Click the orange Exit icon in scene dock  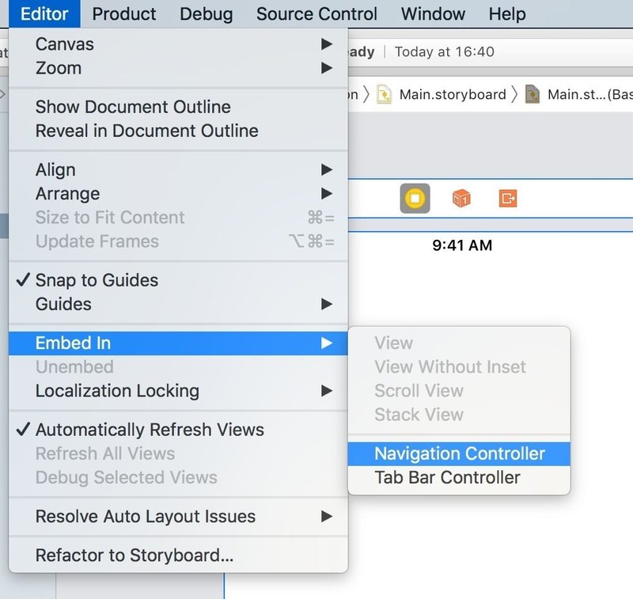click(508, 198)
